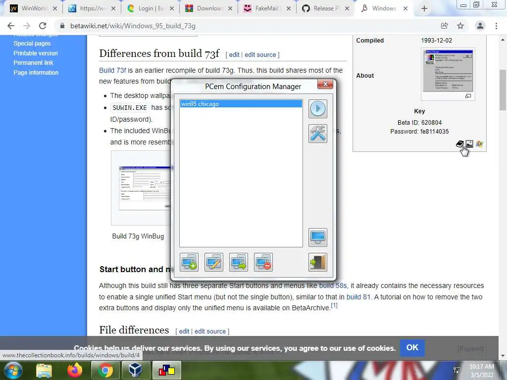Open Chrome profile avatar
Screen dimensions: 507x380
[480, 26]
